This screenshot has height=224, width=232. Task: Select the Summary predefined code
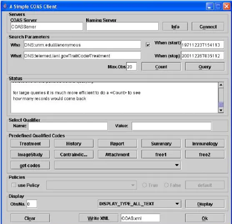click(161, 143)
